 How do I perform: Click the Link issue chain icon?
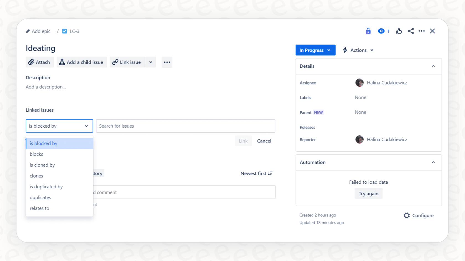coord(115,62)
